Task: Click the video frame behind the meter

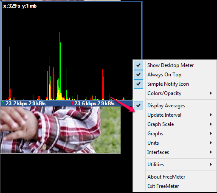Action: click(x=60, y=130)
